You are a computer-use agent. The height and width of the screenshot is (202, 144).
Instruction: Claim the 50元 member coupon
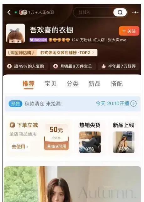(56, 137)
